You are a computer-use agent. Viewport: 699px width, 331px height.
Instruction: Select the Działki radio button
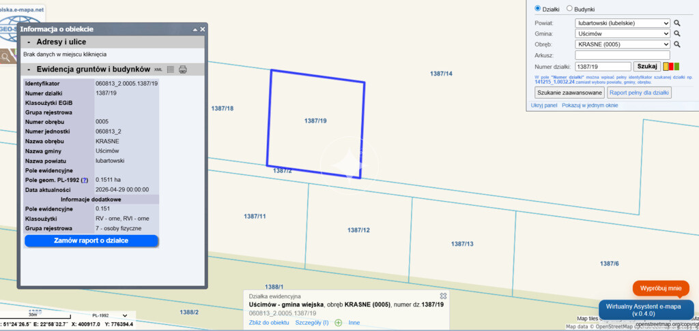[537, 9]
